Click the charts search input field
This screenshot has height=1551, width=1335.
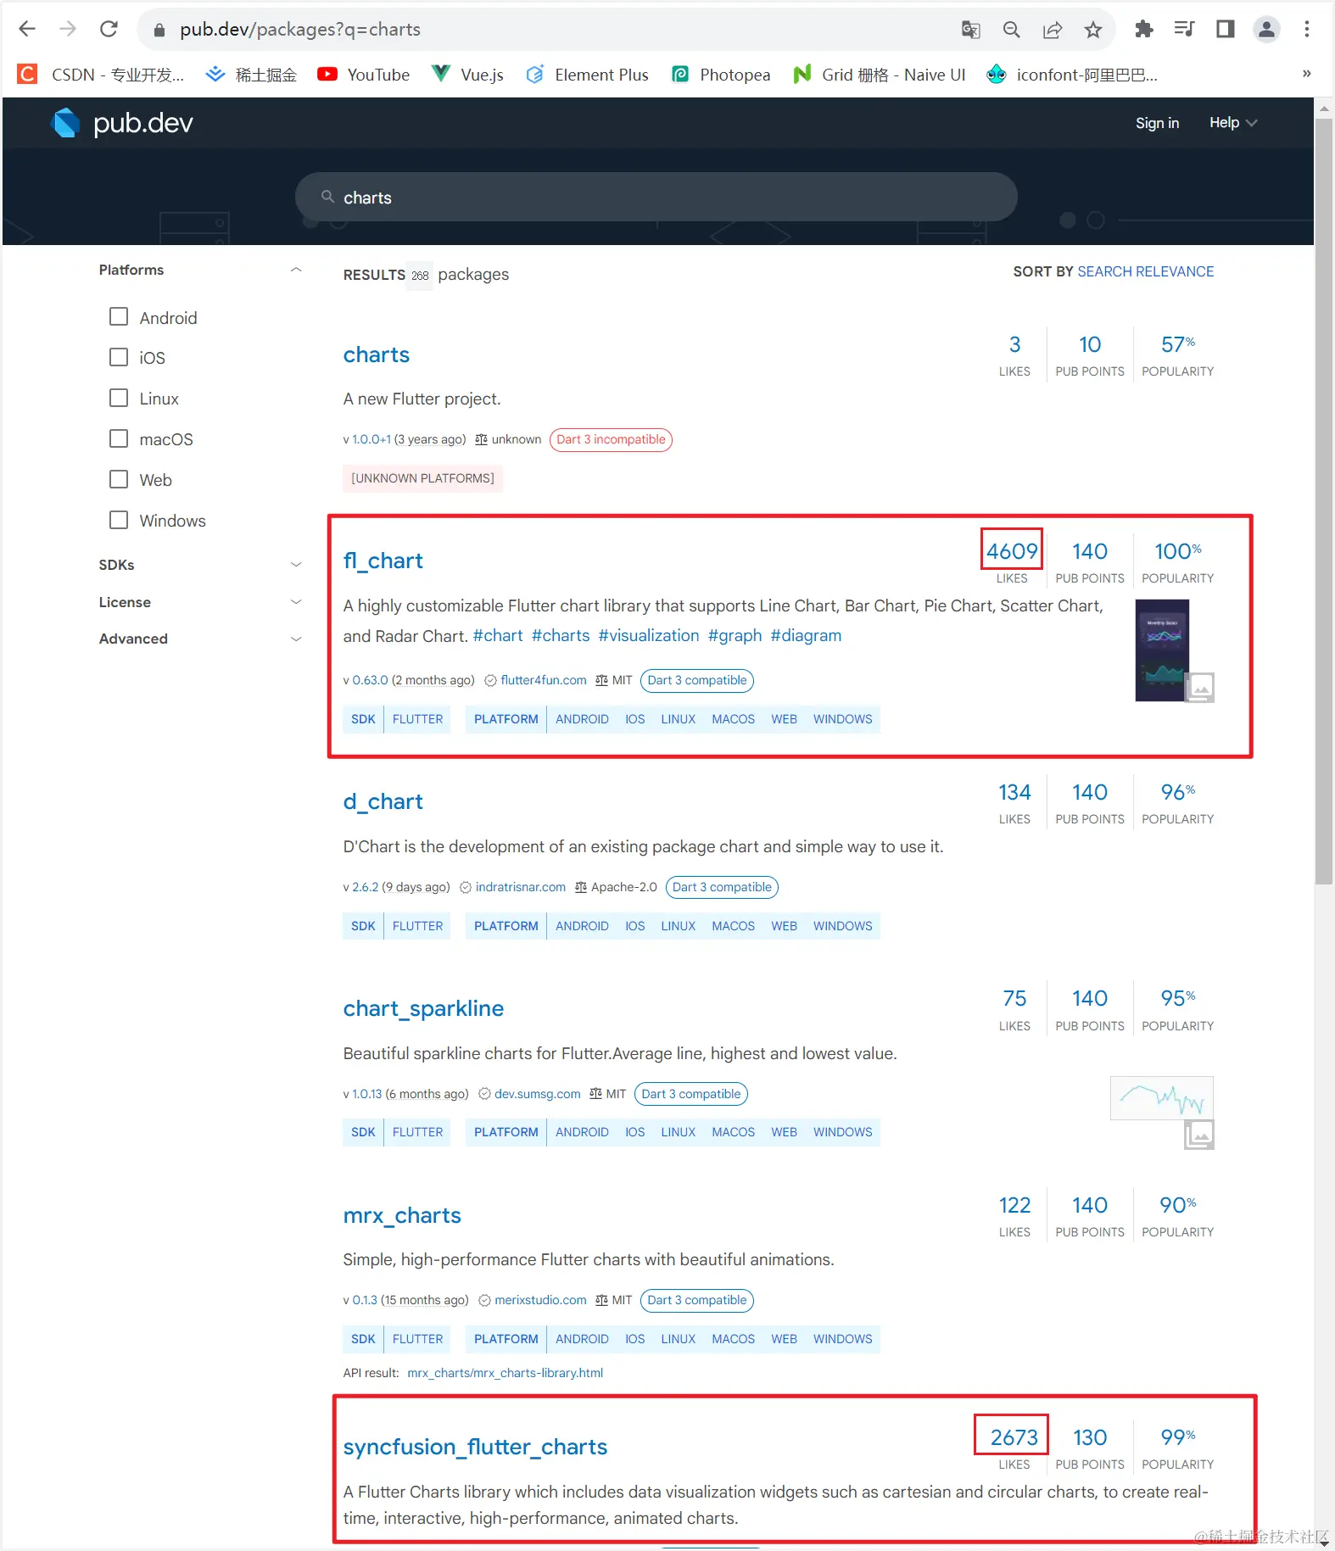pos(656,197)
